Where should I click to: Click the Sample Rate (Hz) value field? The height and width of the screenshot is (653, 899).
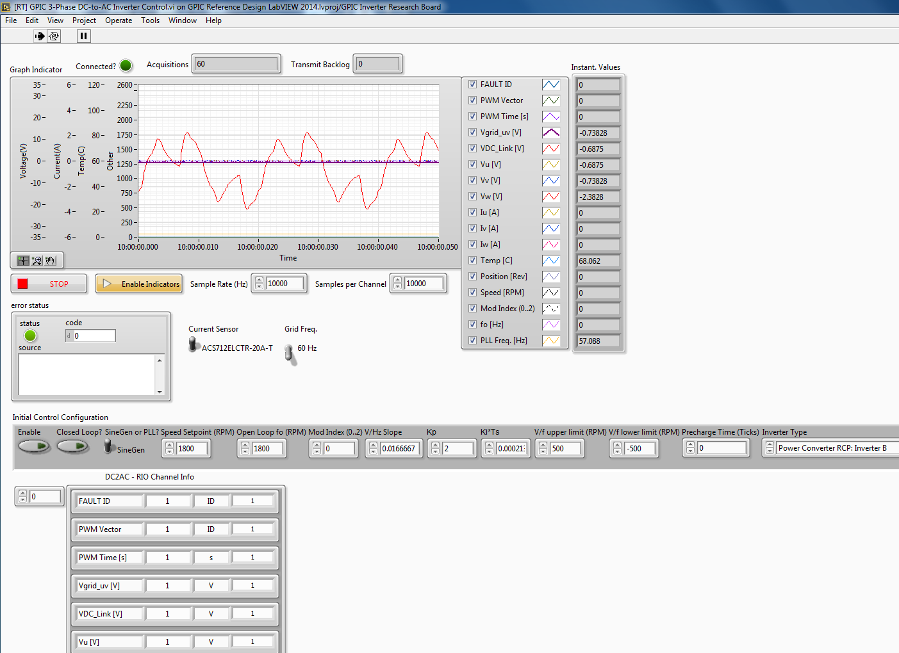pyautogui.click(x=285, y=283)
